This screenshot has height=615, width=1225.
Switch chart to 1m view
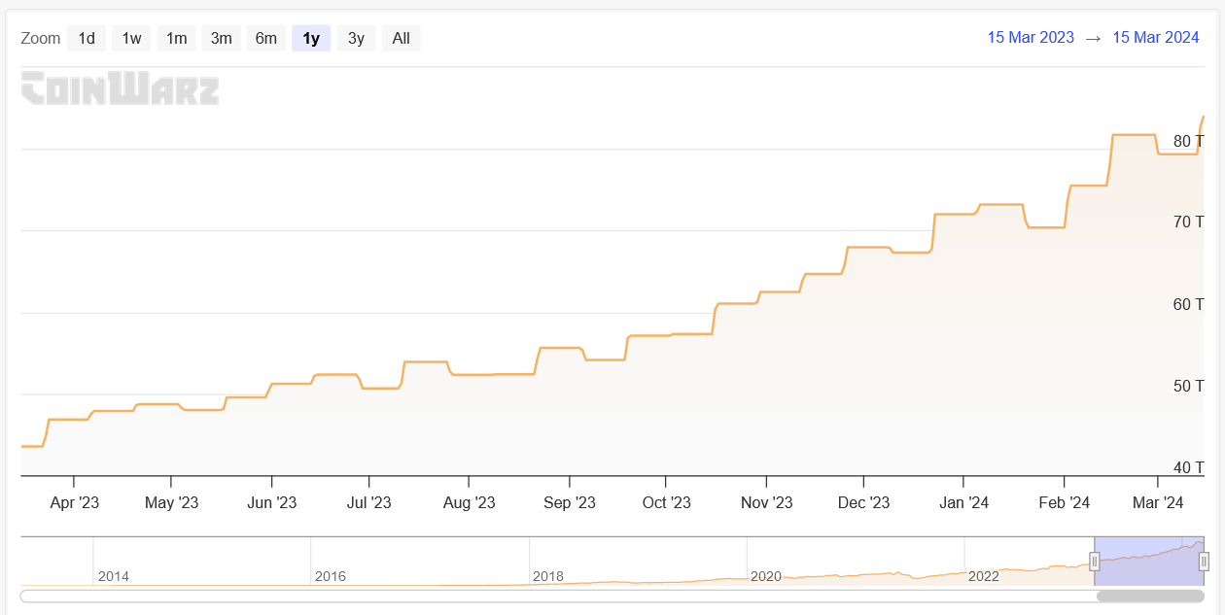point(176,38)
